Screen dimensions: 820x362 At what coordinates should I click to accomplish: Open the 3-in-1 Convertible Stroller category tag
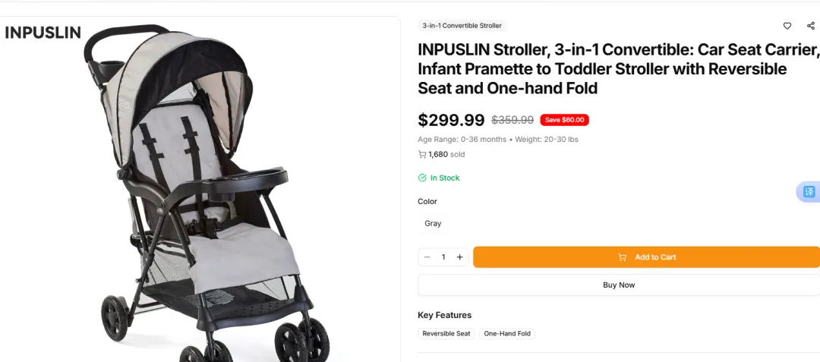coord(462,26)
